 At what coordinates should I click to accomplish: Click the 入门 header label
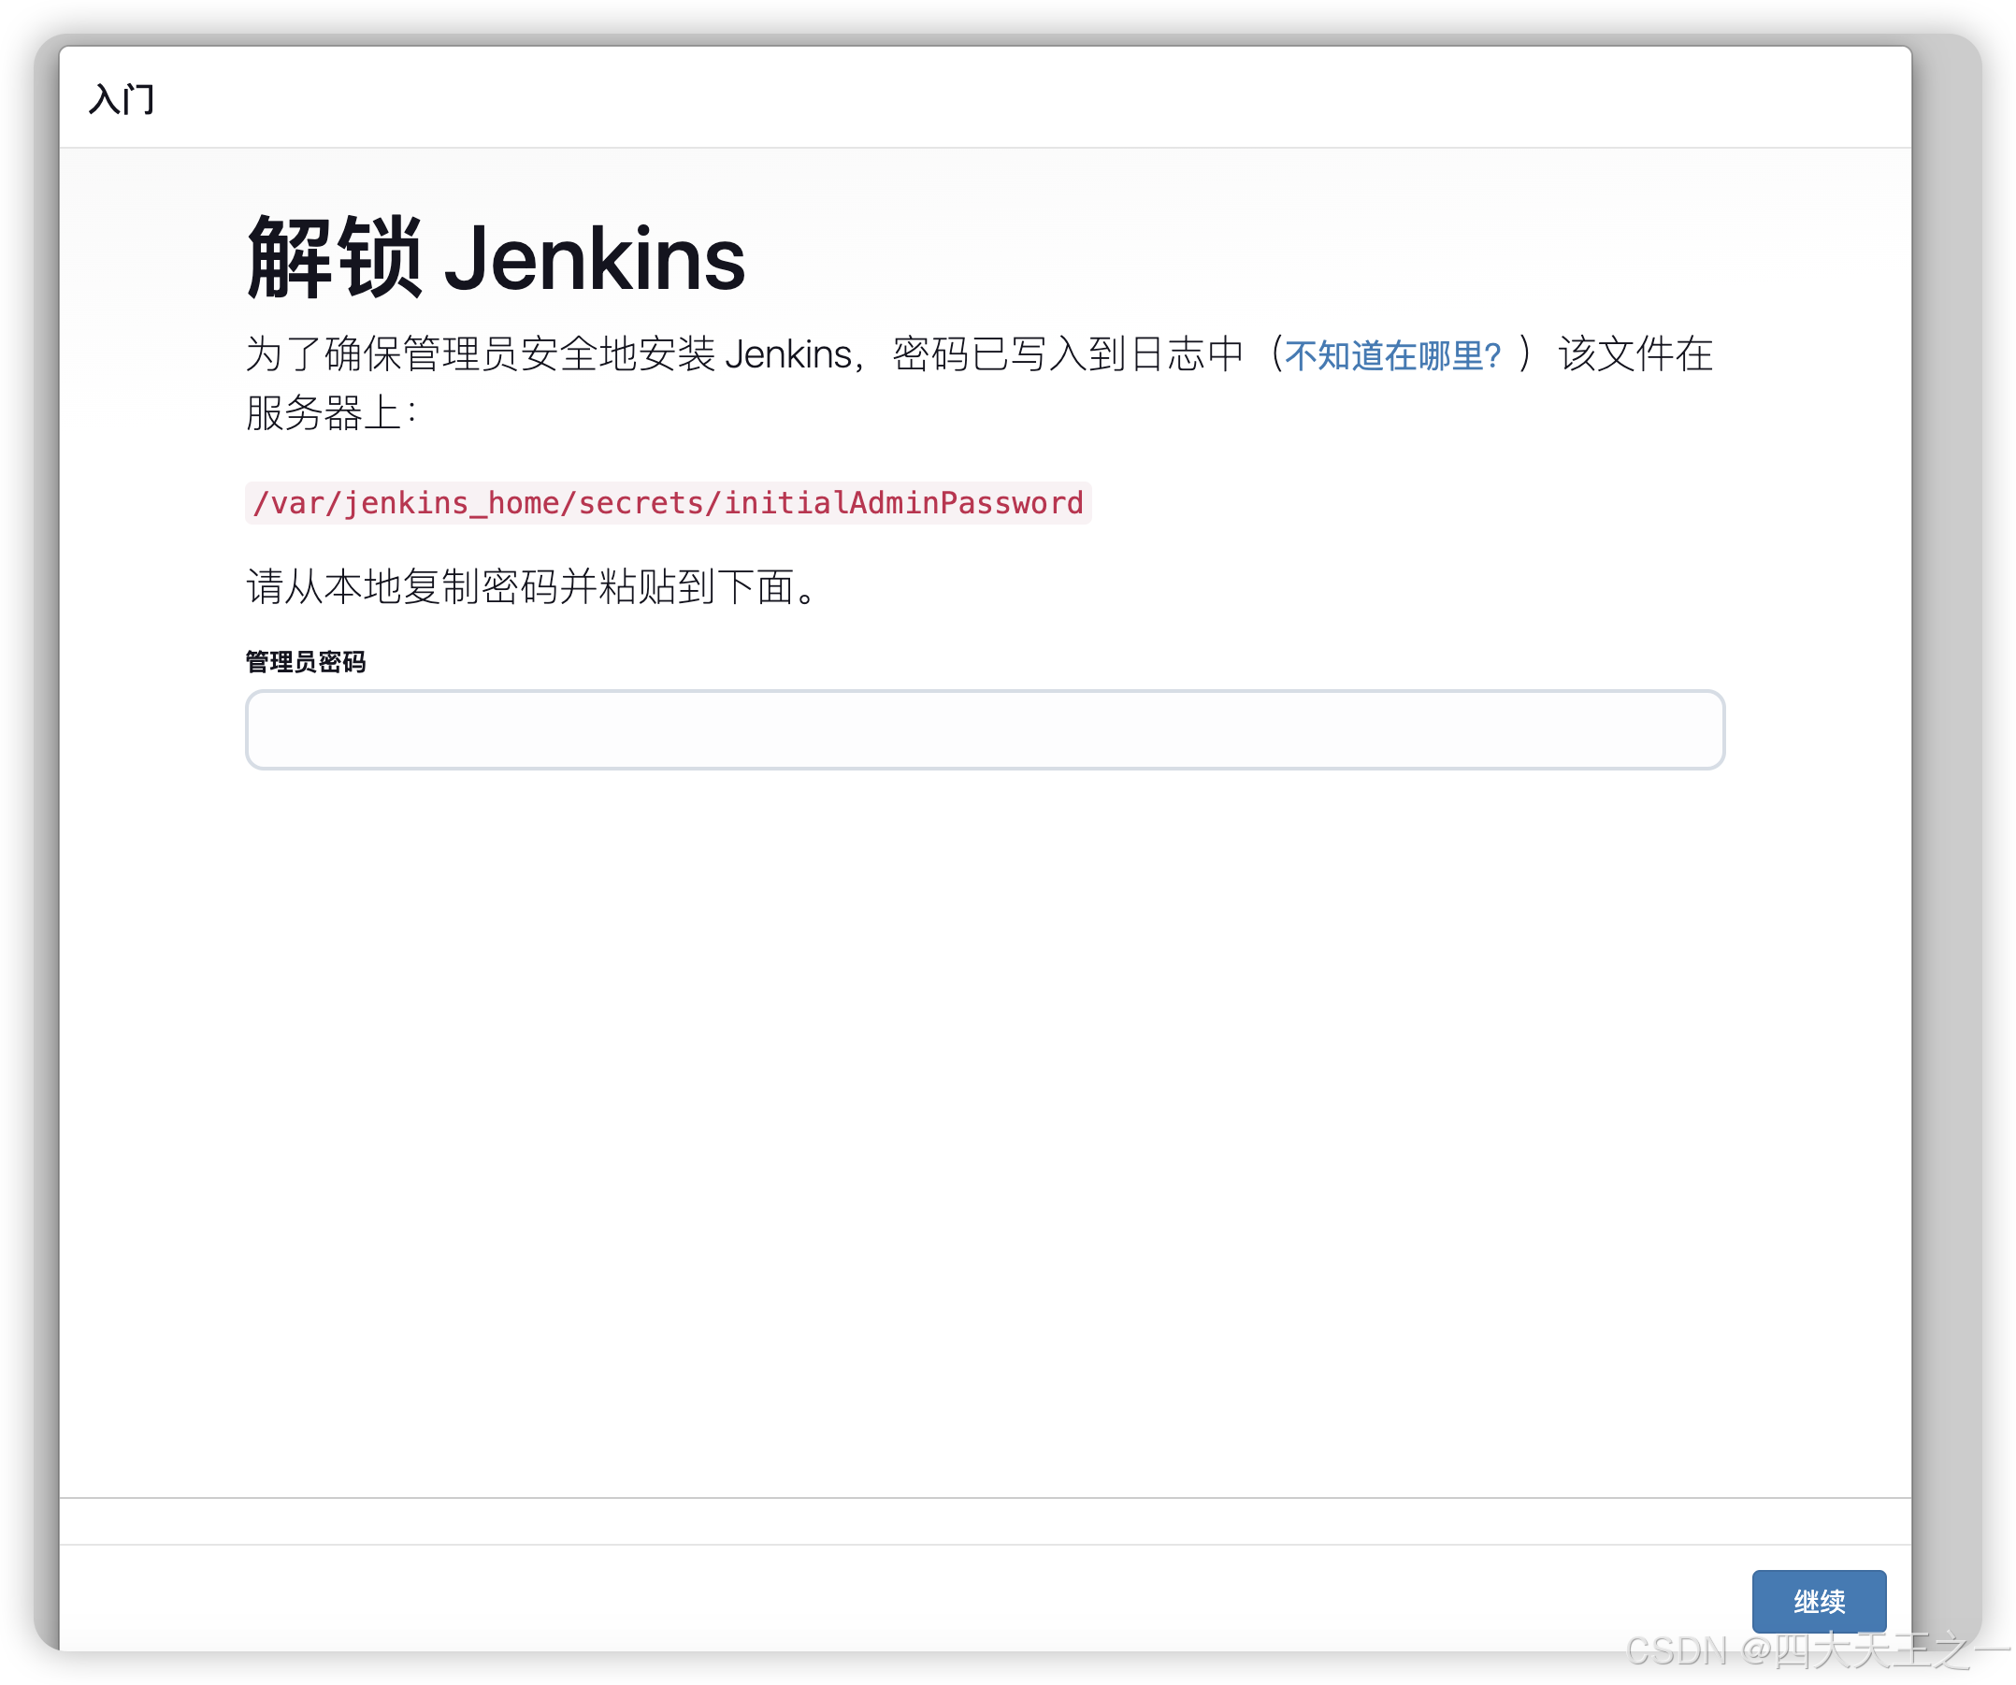click(x=122, y=99)
